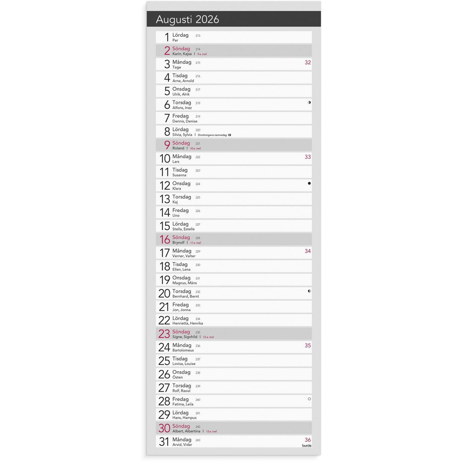Image resolution: width=462 pixels, height=462 pixels.
Task: Open week number 36
Action: (308, 440)
